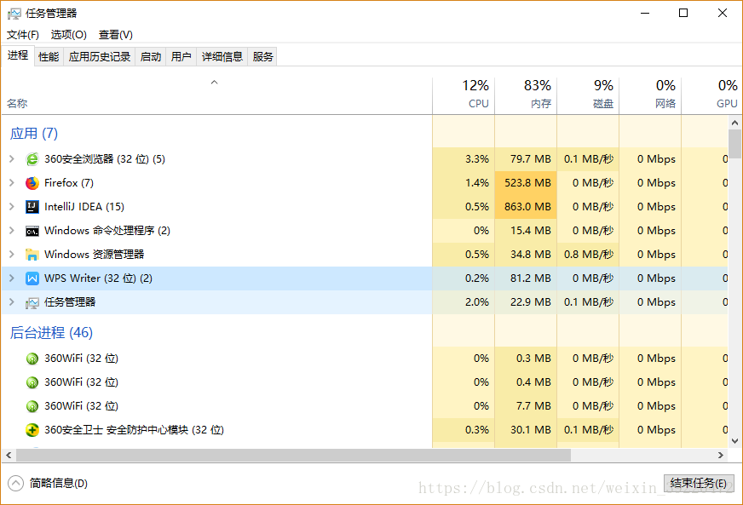The image size is (743, 505).
Task: Click the vertical scrollbar thumb
Action: [735, 144]
